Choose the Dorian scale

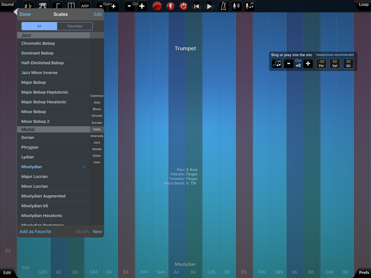(x=28, y=137)
